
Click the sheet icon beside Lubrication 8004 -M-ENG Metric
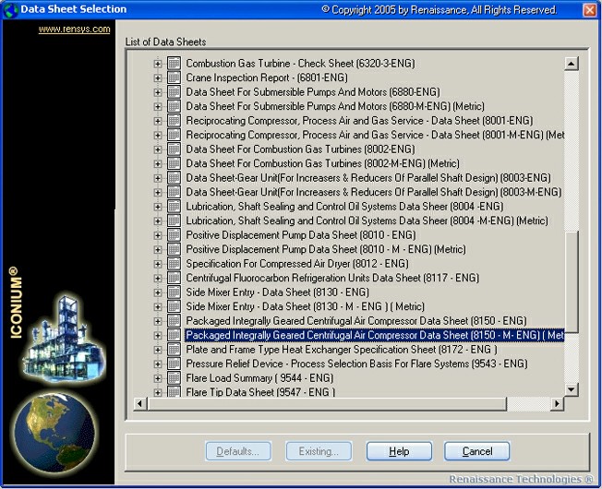174,221
